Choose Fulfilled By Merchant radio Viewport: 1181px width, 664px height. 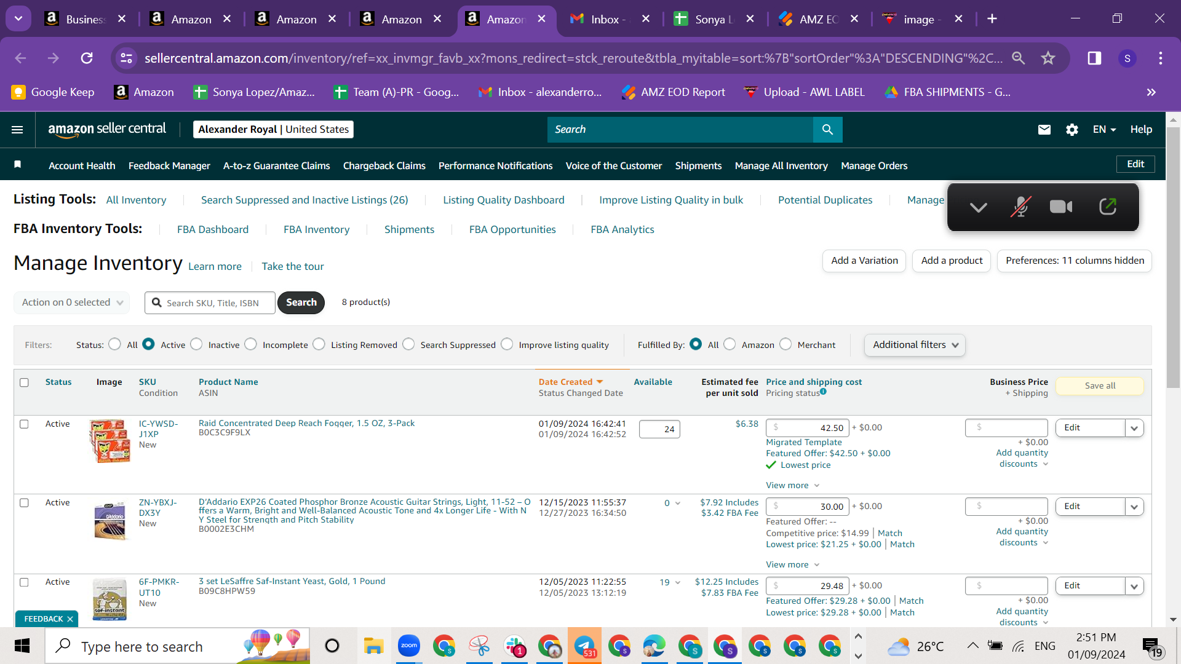(785, 344)
